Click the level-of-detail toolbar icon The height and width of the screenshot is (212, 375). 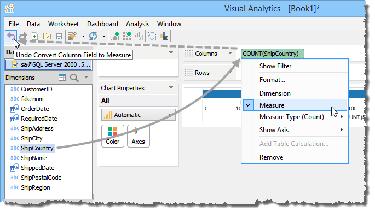pyautogui.click(x=164, y=36)
